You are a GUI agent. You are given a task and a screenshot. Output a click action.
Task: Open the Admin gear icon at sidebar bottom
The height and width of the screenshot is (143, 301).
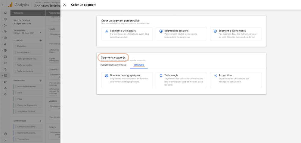pyautogui.click(x=5, y=134)
